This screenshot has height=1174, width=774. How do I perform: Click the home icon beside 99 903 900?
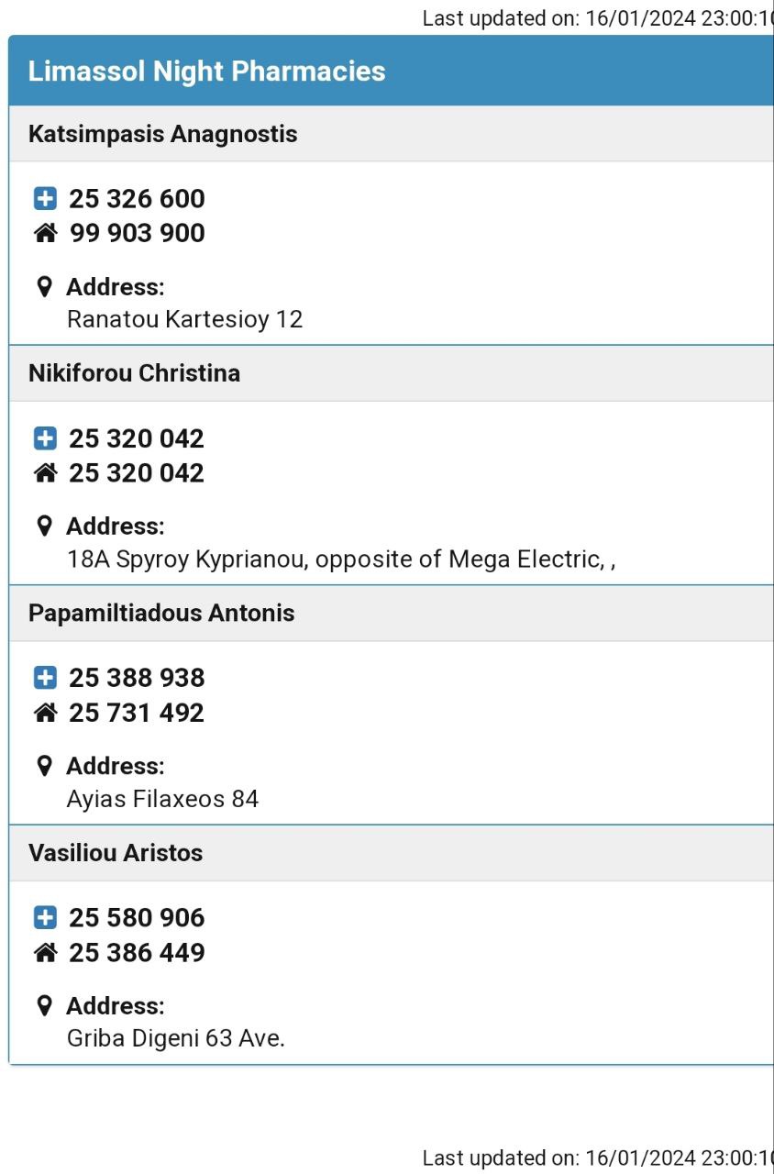tap(45, 233)
